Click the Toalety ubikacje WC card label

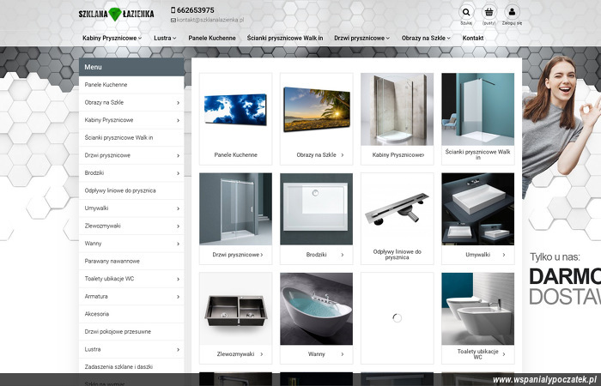(x=477, y=354)
